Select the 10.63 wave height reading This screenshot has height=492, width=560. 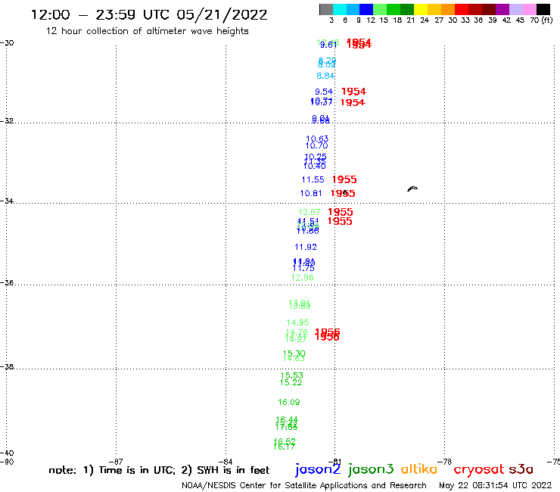click(317, 139)
